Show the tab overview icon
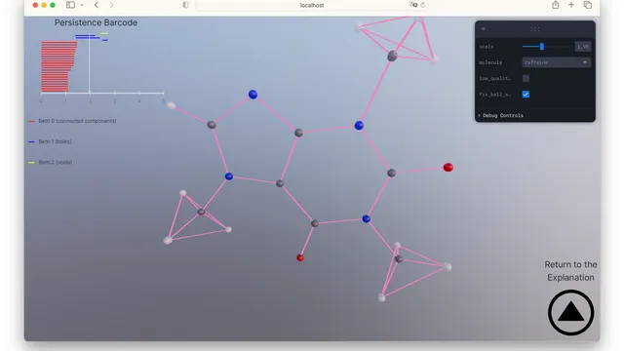The width and height of the screenshot is (624, 351). coord(587,5)
